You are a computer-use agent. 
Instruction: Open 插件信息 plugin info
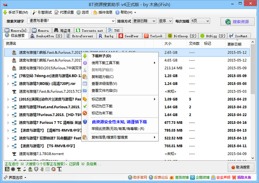[103, 12]
